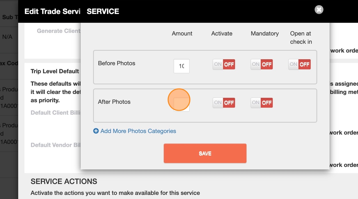Select the Mandatory column header
358x199 pixels.
click(x=265, y=33)
